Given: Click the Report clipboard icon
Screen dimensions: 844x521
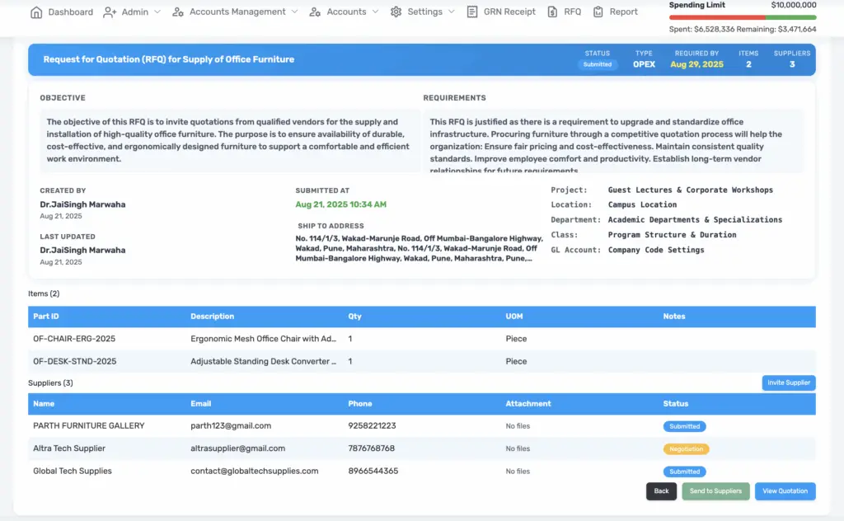Looking at the screenshot, I should [x=598, y=12].
